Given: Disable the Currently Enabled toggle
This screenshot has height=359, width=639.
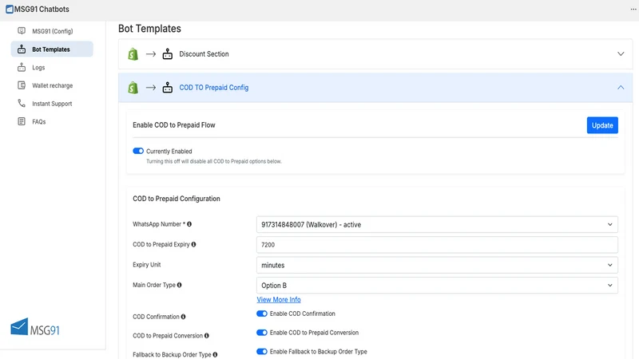Looking at the screenshot, I should pyautogui.click(x=138, y=151).
